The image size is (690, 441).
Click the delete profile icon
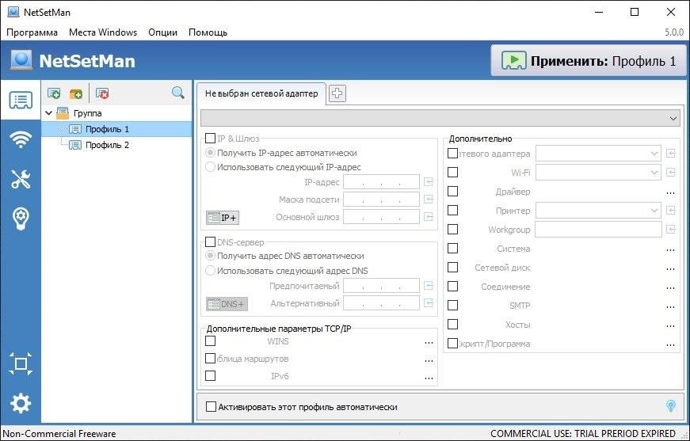102,93
